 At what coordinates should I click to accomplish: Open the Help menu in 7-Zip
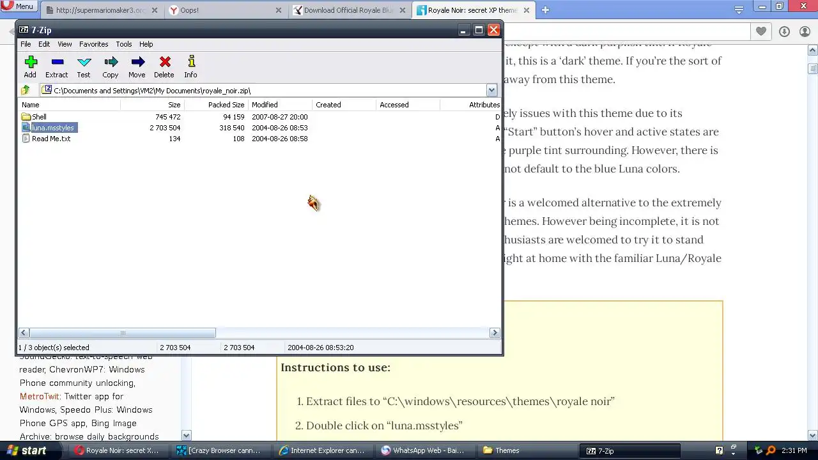click(146, 44)
